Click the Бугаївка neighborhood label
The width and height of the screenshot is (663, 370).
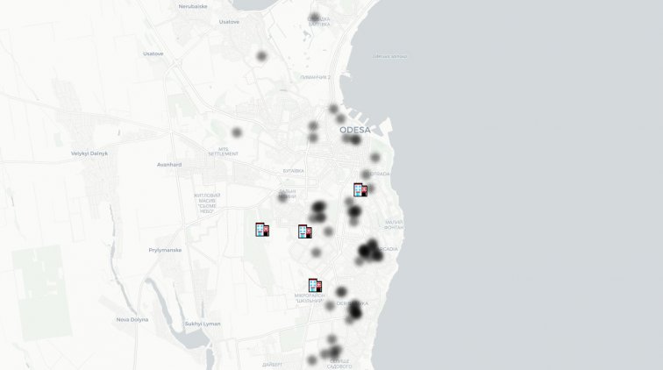293,171
